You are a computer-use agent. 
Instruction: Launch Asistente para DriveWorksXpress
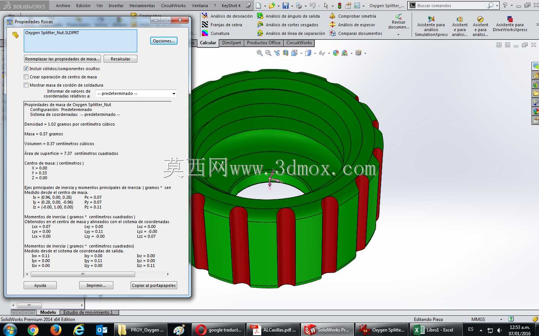510,24
